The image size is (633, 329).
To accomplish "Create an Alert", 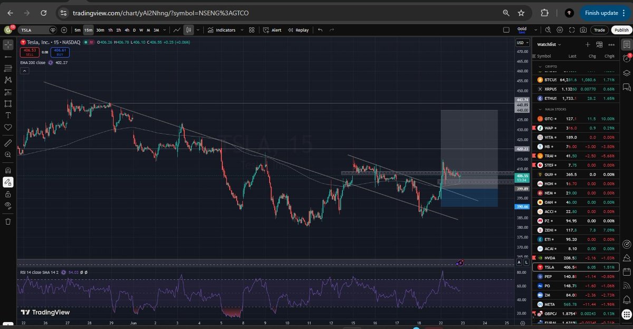I will pyautogui.click(x=272, y=30).
